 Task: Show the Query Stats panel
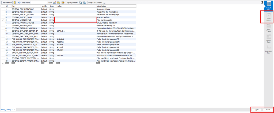tap(268, 39)
